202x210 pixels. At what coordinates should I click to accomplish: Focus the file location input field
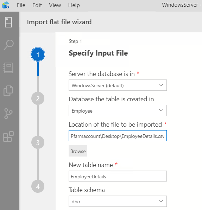pos(118,136)
